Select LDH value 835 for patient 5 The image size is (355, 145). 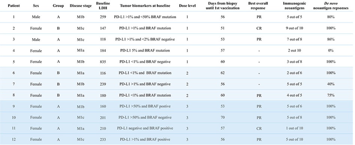click(x=103, y=62)
